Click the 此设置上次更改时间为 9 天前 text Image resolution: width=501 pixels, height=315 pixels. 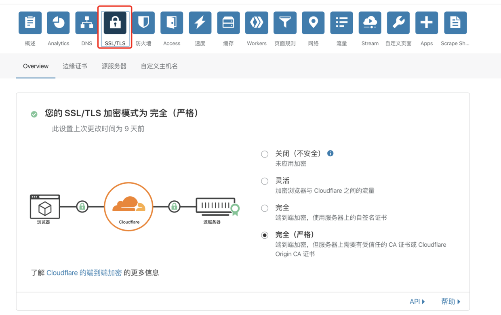pyautogui.click(x=98, y=129)
